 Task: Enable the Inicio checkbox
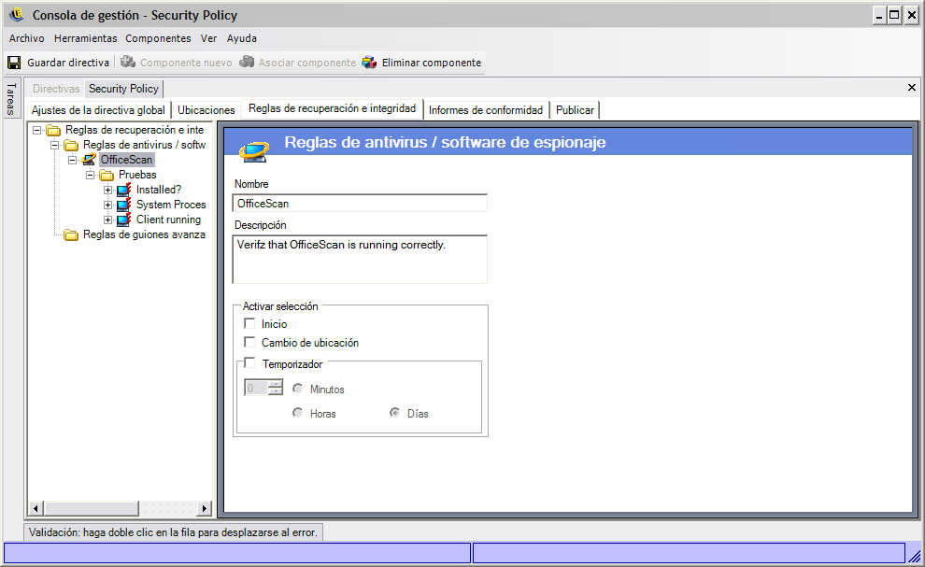click(x=249, y=323)
